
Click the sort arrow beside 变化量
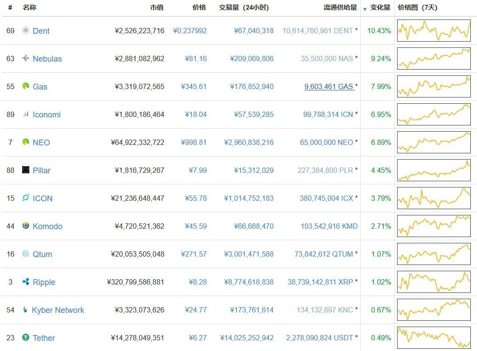[x=365, y=9]
